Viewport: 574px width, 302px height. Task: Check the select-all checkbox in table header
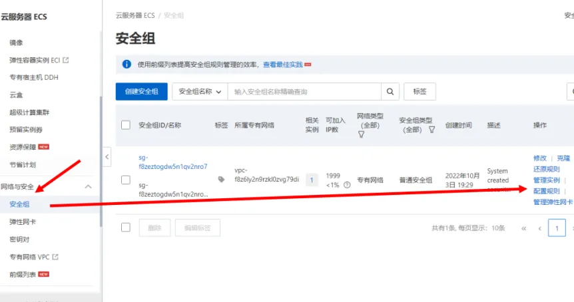tap(126, 125)
